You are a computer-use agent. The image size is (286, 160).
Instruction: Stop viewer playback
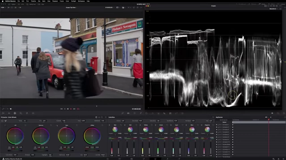coord(68,109)
